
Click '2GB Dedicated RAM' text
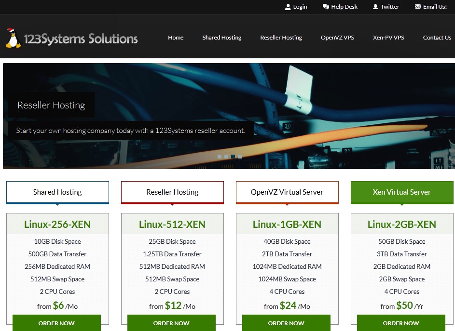click(402, 266)
